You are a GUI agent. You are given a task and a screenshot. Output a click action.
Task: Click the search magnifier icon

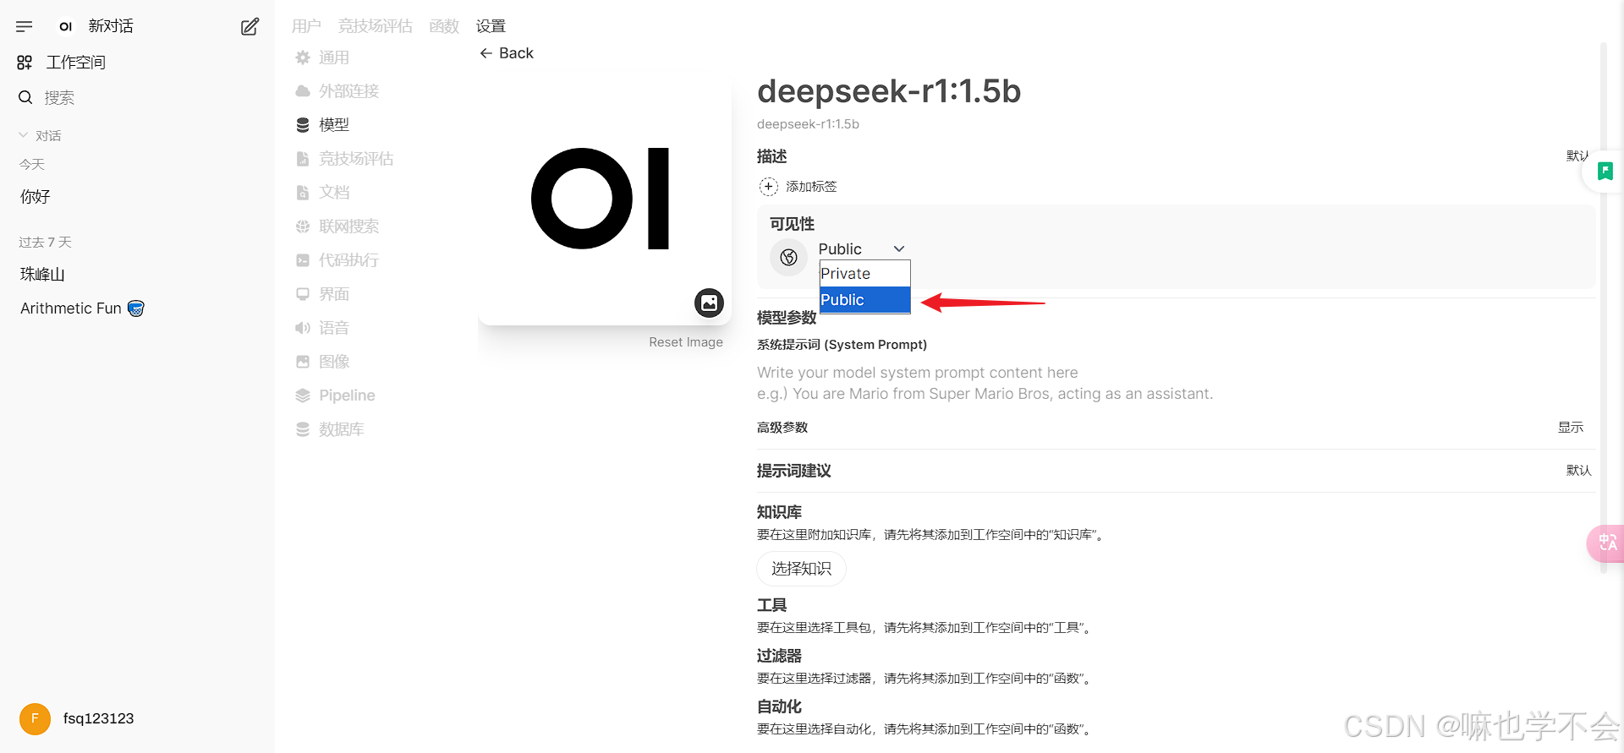pos(25,97)
